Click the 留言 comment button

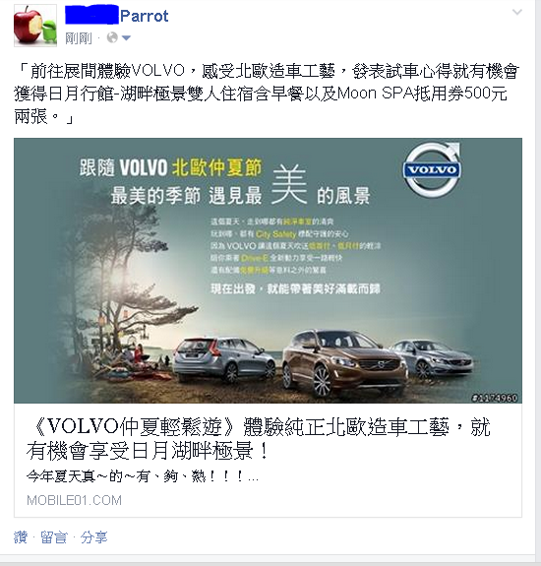(54, 537)
